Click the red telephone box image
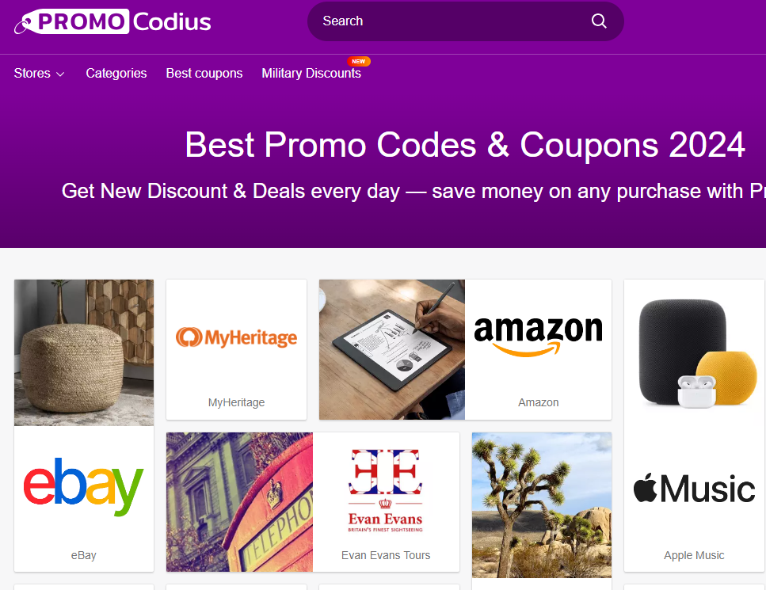Viewport: 766px width, 590px height. [239, 502]
